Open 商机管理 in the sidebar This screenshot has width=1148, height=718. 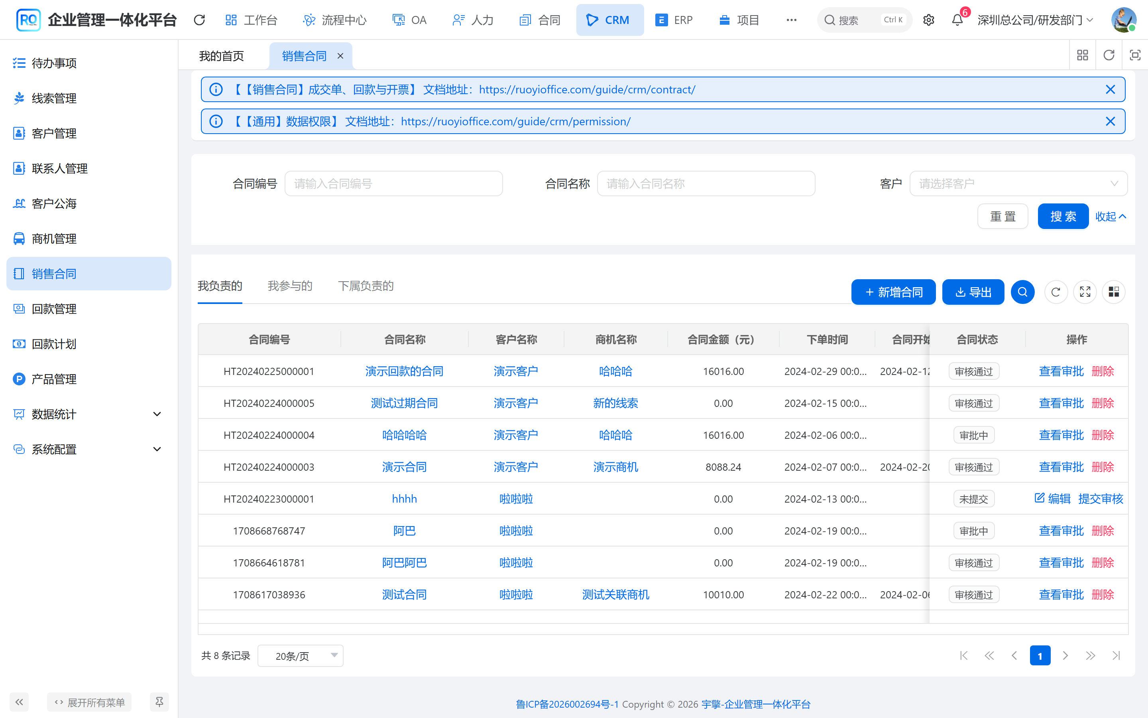[89, 239]
